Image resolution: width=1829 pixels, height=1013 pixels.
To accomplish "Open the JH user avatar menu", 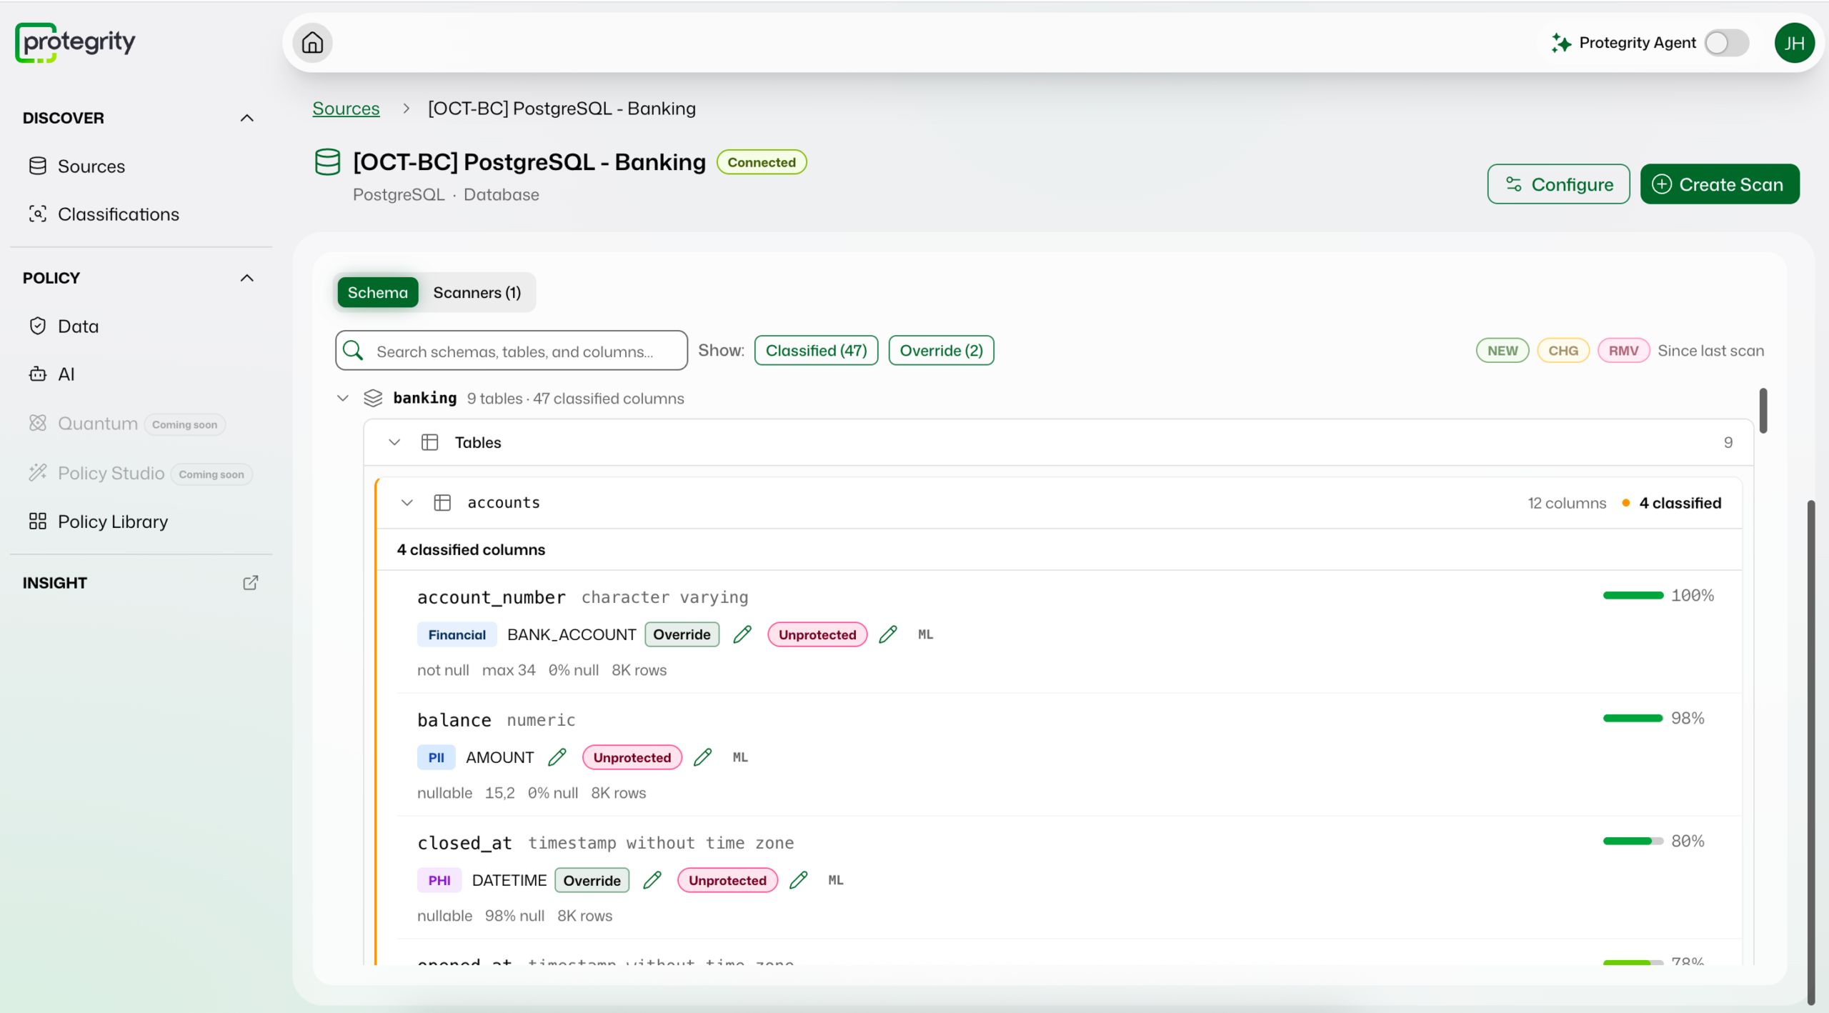I will (1794, 43).
